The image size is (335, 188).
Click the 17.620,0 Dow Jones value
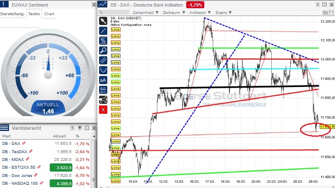pyautogui.click(x=63, y=175)
